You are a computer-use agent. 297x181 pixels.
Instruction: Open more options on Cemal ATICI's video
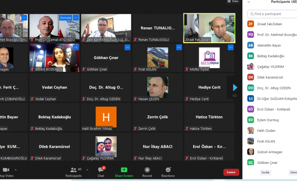(76, 18)
